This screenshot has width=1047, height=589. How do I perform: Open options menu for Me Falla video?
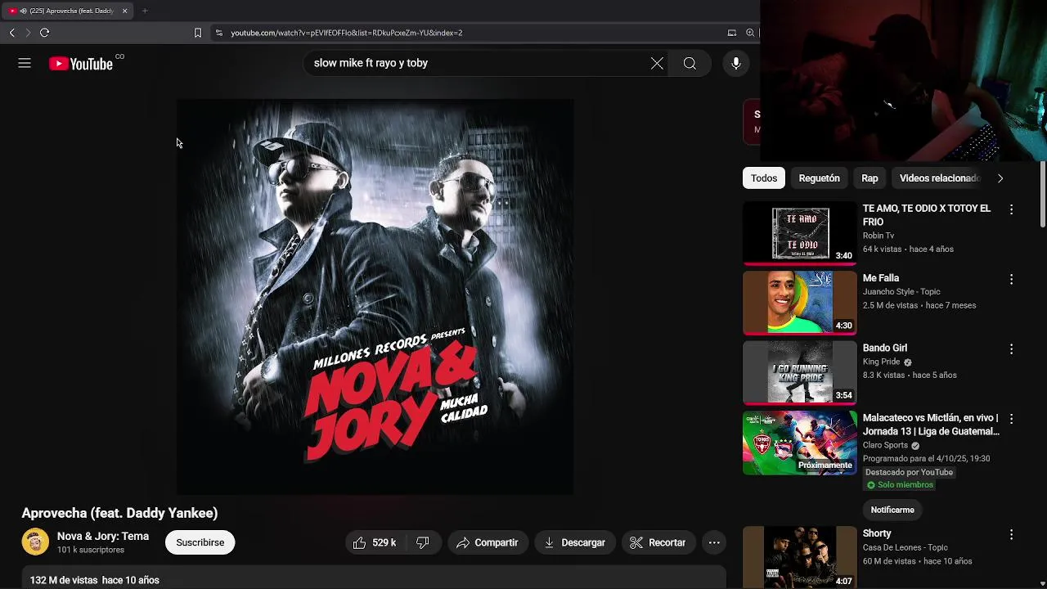tap(1011, 279)
